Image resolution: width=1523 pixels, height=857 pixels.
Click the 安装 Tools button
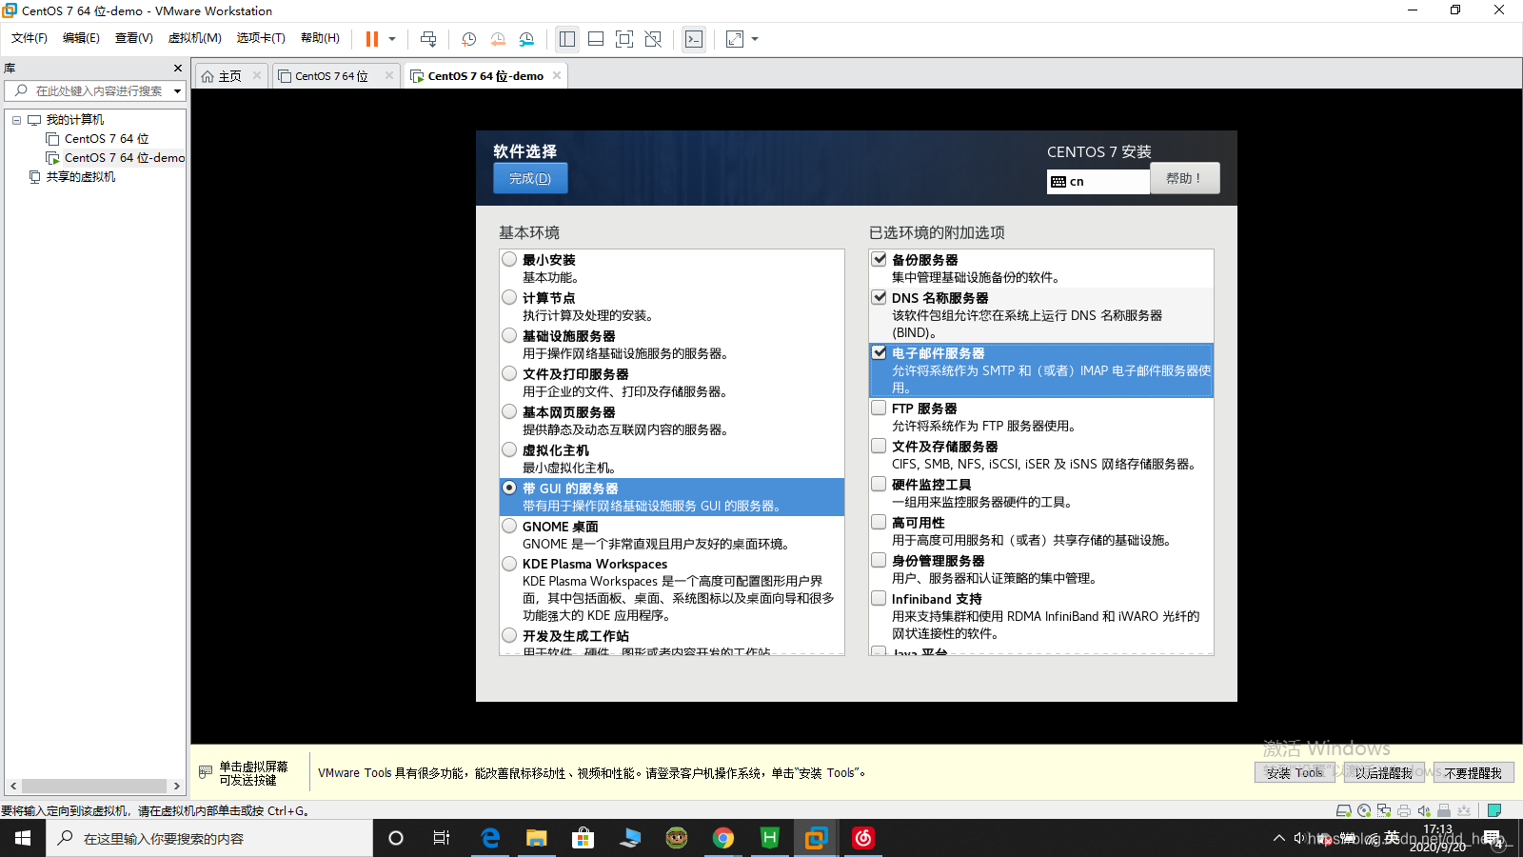coord(1295,773)
